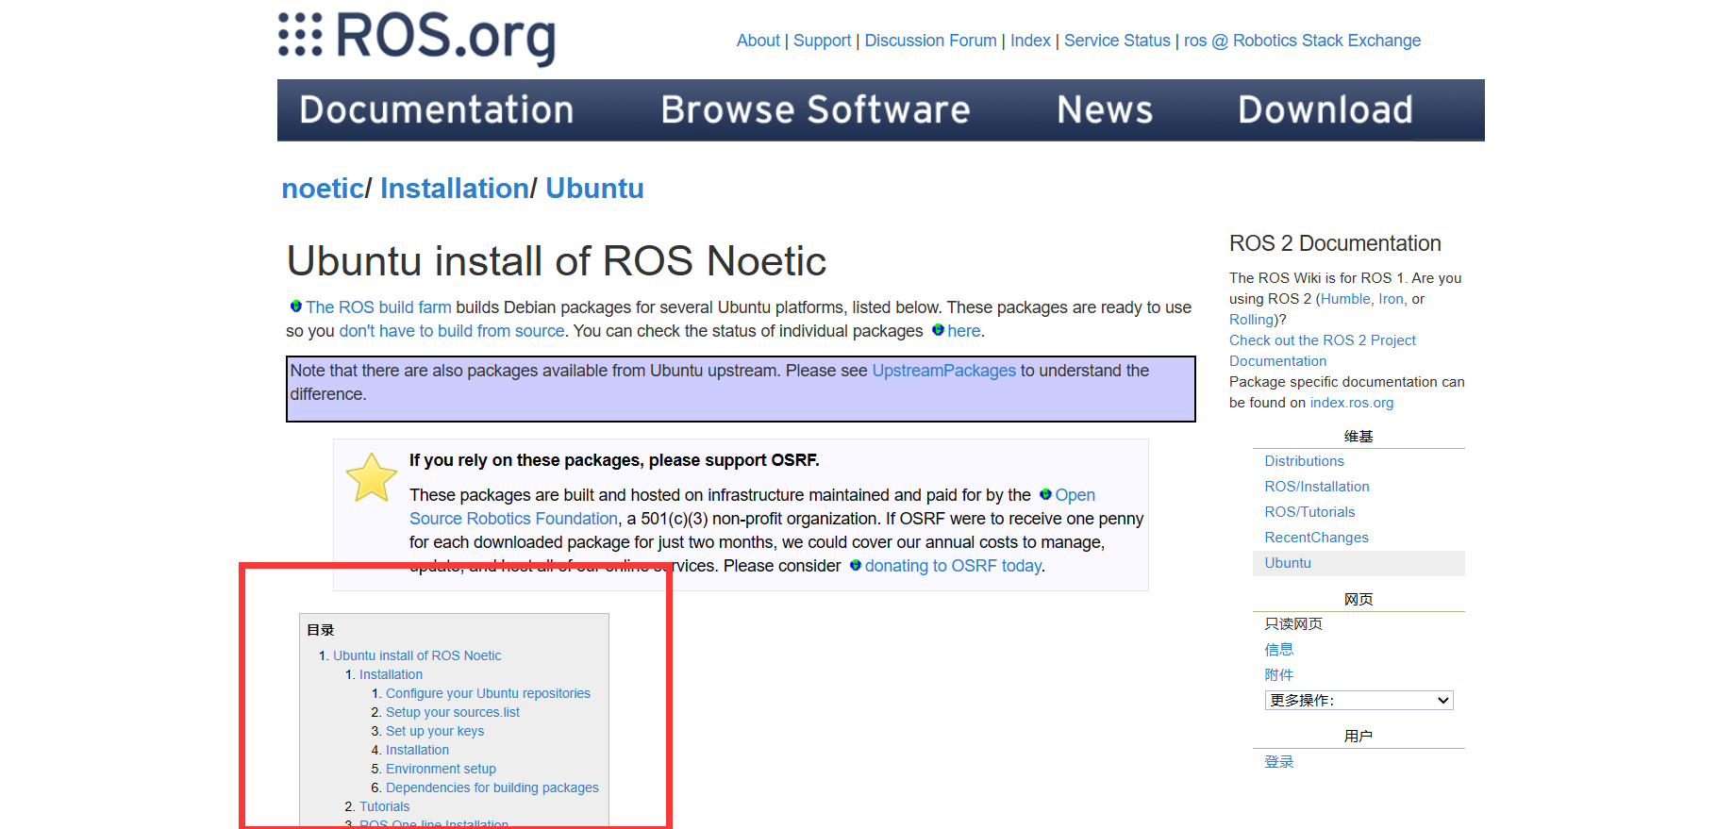Jump to Setup your sources.list section
Screen dimensions: 1717x829
[x=452, y=712]
